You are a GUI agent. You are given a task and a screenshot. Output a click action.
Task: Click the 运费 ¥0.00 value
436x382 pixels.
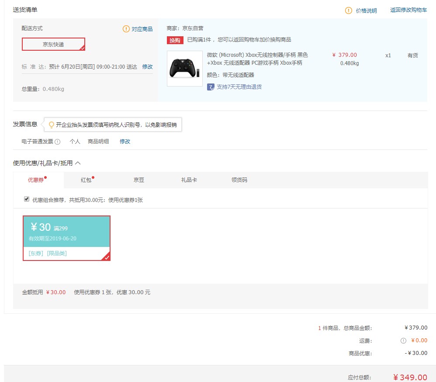[x=419, y=340]
